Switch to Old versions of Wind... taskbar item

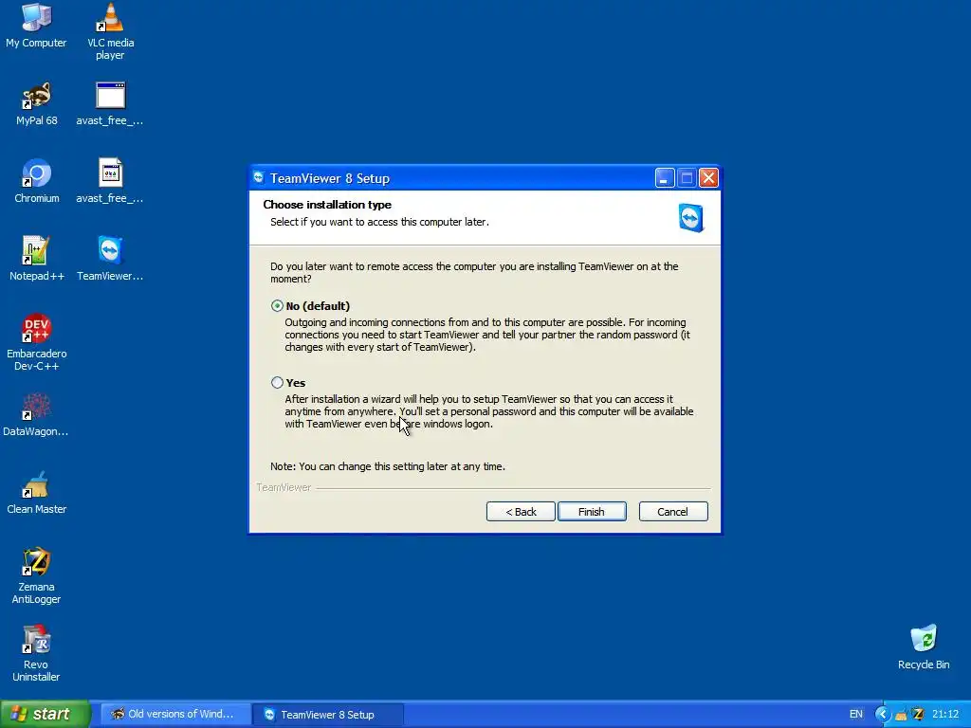click(x=175, y=715)
